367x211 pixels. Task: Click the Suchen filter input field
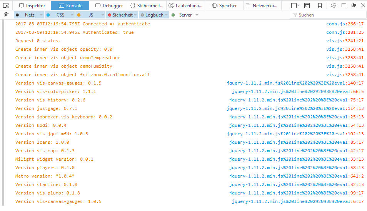tap(327, 15)
